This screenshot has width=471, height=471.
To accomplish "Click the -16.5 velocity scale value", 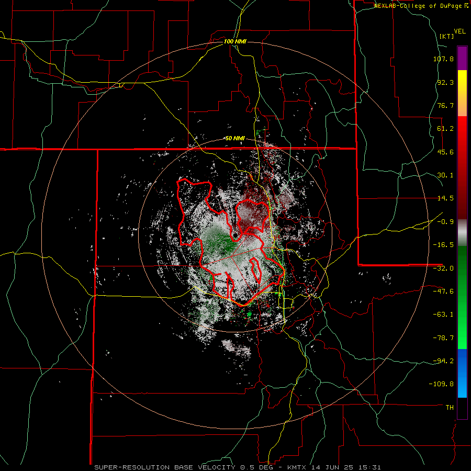I will click(x=443, y=245).
